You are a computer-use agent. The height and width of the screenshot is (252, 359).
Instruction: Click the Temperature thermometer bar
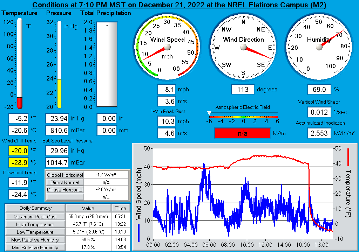[20, 64]
